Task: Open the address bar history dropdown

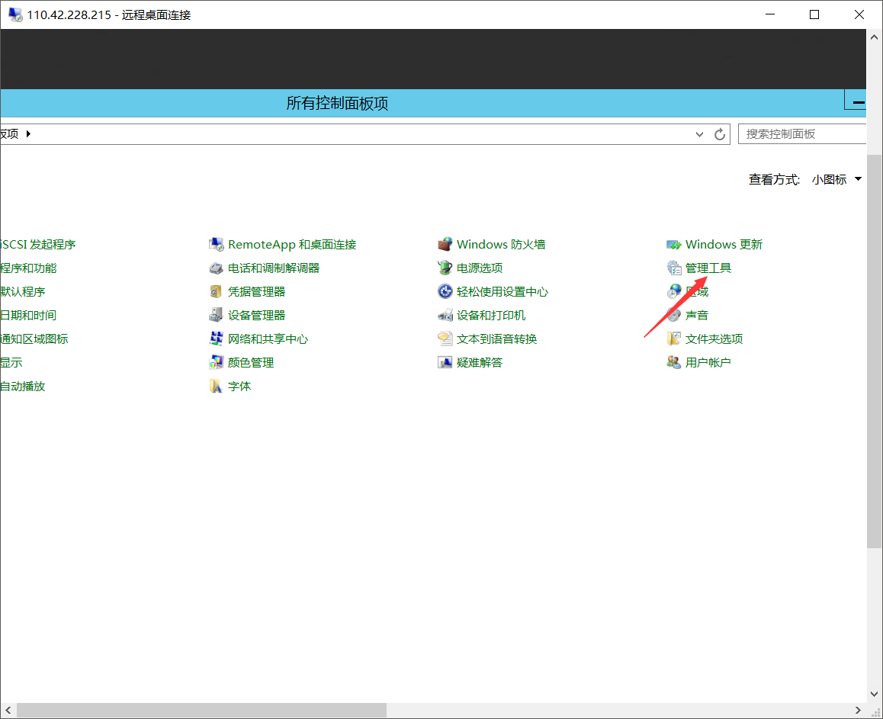Action: click(700, 134)
